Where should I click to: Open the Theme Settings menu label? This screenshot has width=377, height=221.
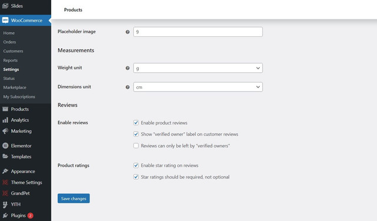(27, 182)
